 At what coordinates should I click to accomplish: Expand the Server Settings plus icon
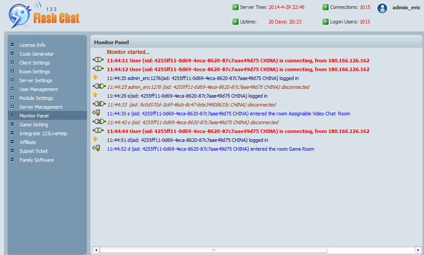pyautogui.click(x=12, y=80)
